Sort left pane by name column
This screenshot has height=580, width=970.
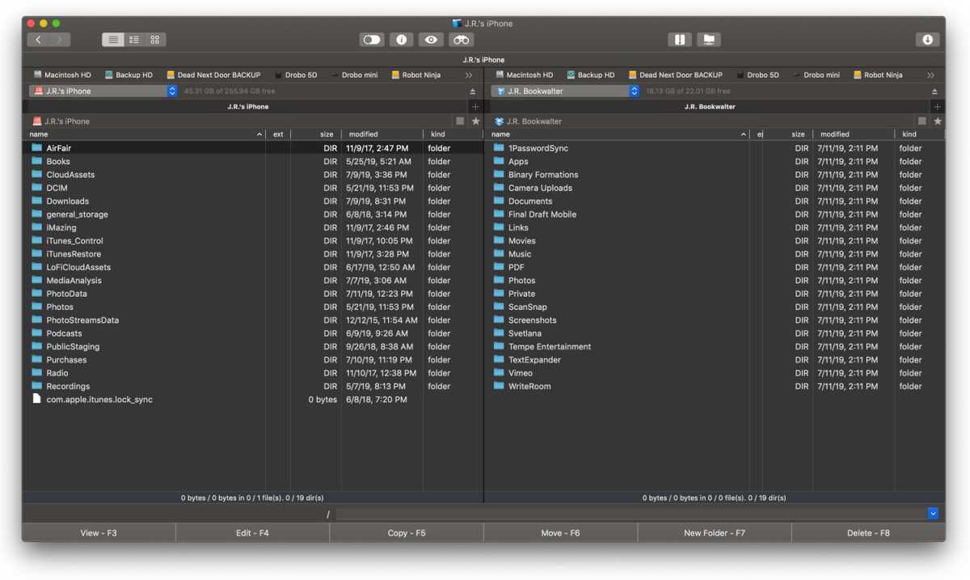(x=145, y=134)
